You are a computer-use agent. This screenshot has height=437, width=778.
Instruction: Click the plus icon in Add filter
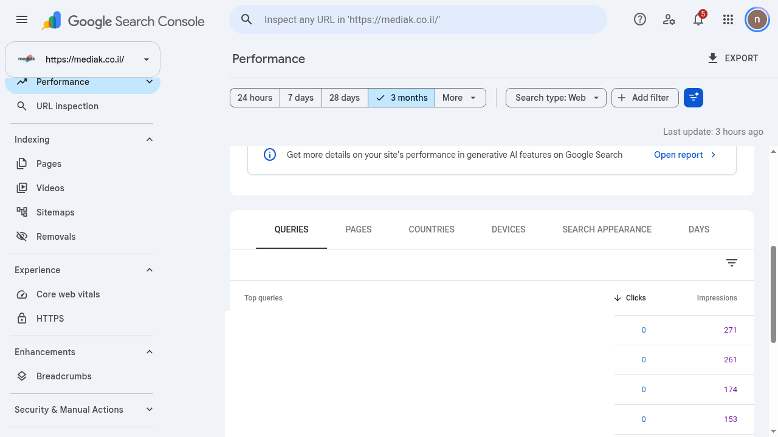point(622,98)
